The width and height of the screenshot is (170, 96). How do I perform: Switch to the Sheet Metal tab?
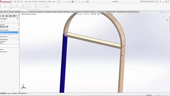click(x=17, y=12)
